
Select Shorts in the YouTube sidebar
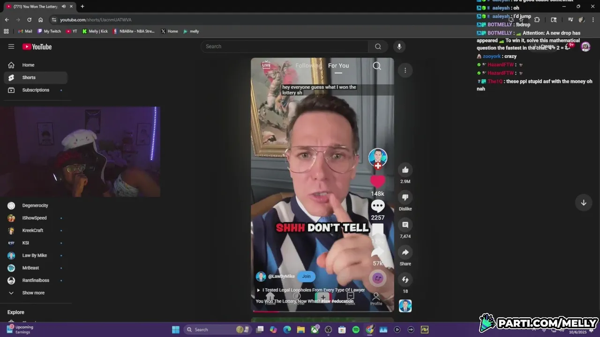coord(36,77)
